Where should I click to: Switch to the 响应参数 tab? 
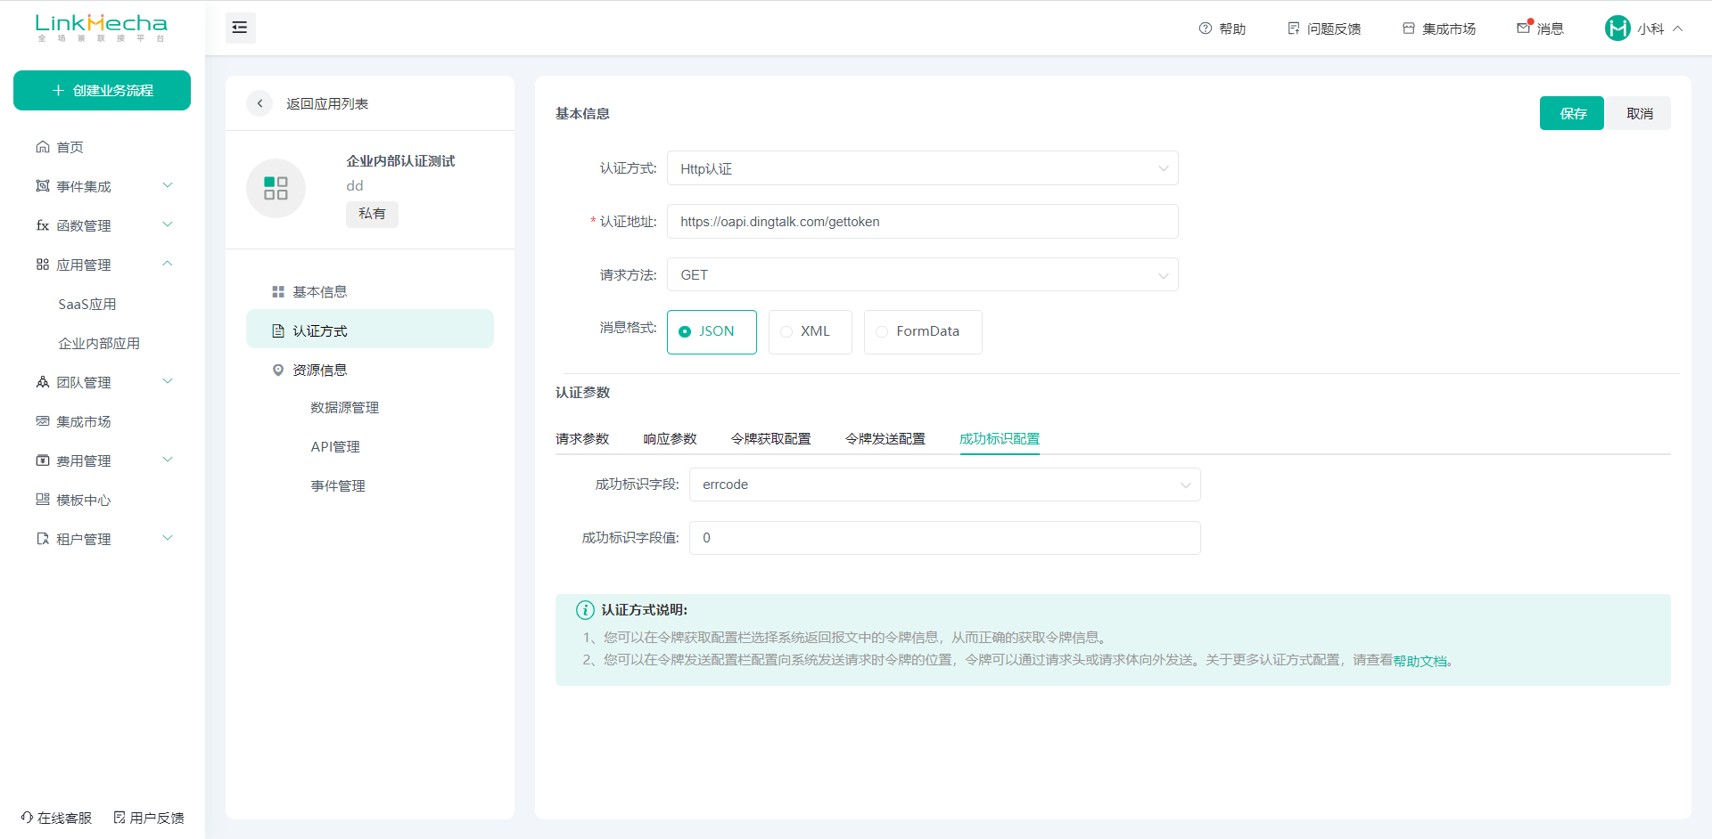coord(670,439)
